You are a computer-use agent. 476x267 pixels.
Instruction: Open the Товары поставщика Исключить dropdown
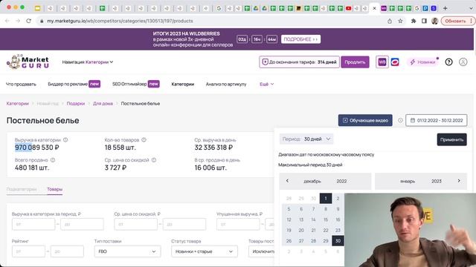(x=261, y=251)
